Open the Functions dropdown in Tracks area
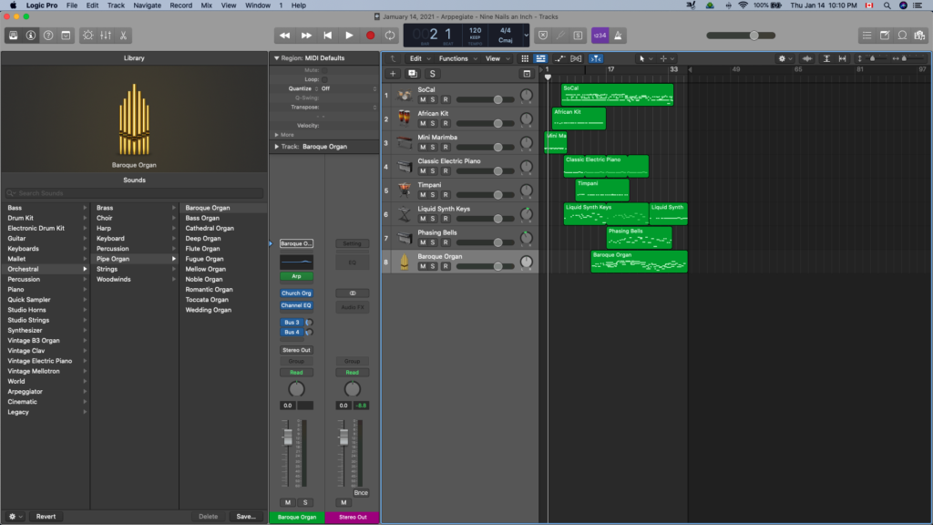Viewport: 933px width, 525px height. 457,58
